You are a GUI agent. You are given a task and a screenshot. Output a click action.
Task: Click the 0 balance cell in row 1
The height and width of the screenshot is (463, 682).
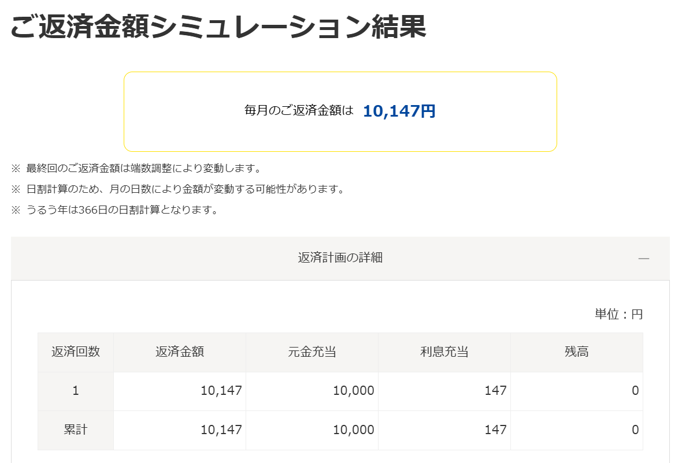(577, 391)
